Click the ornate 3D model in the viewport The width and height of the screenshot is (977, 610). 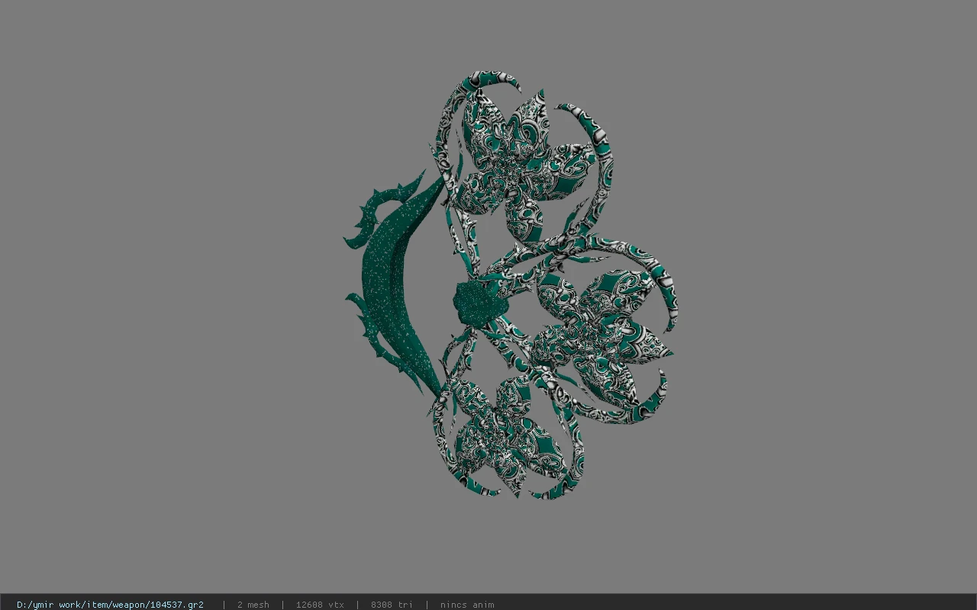[510, 285]
